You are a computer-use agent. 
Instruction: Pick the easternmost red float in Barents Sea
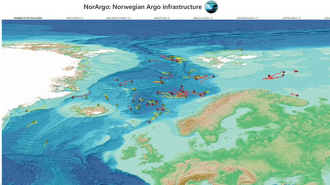point(296,72)
